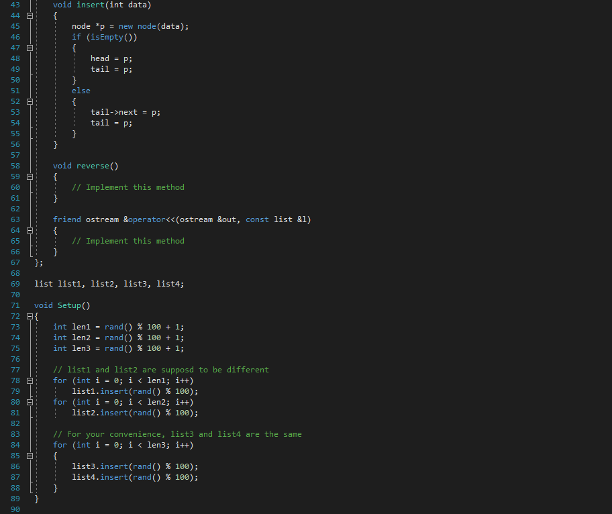This screenshot has width=612, height=514.
Task: Click the 'head' variable on line 48
Action: point(100,58)
